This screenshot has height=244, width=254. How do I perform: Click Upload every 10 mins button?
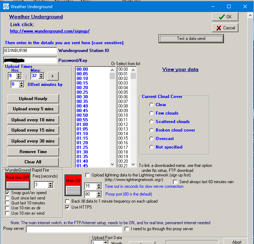coord(33,120)
